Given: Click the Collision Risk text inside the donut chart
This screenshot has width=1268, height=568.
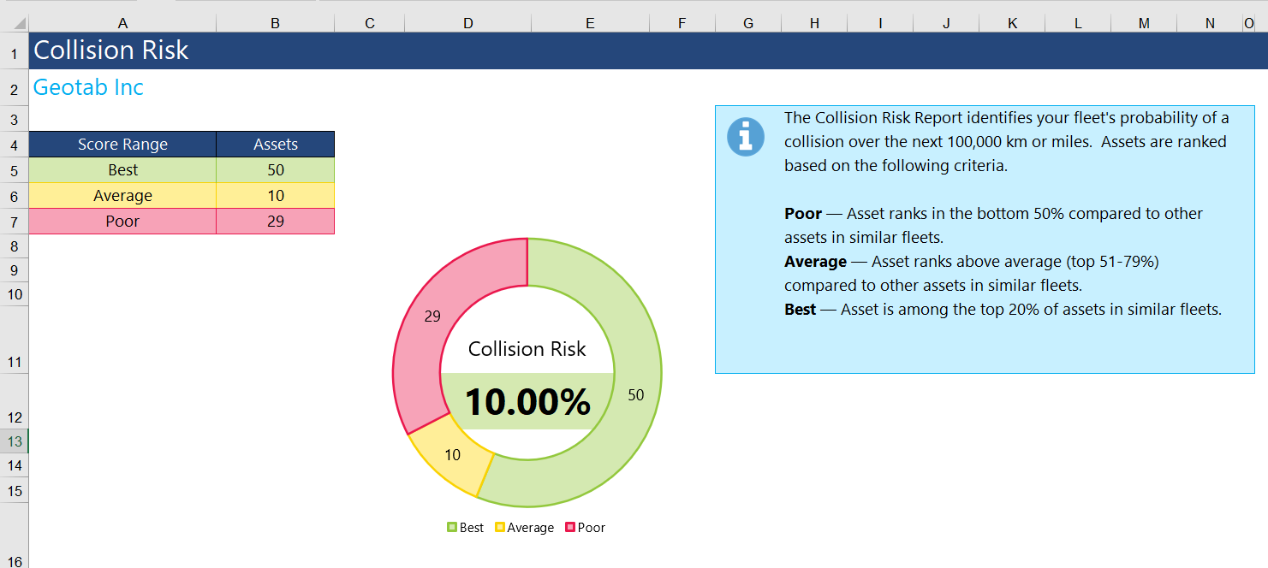Looking at the screenshot, I should 527,349.
